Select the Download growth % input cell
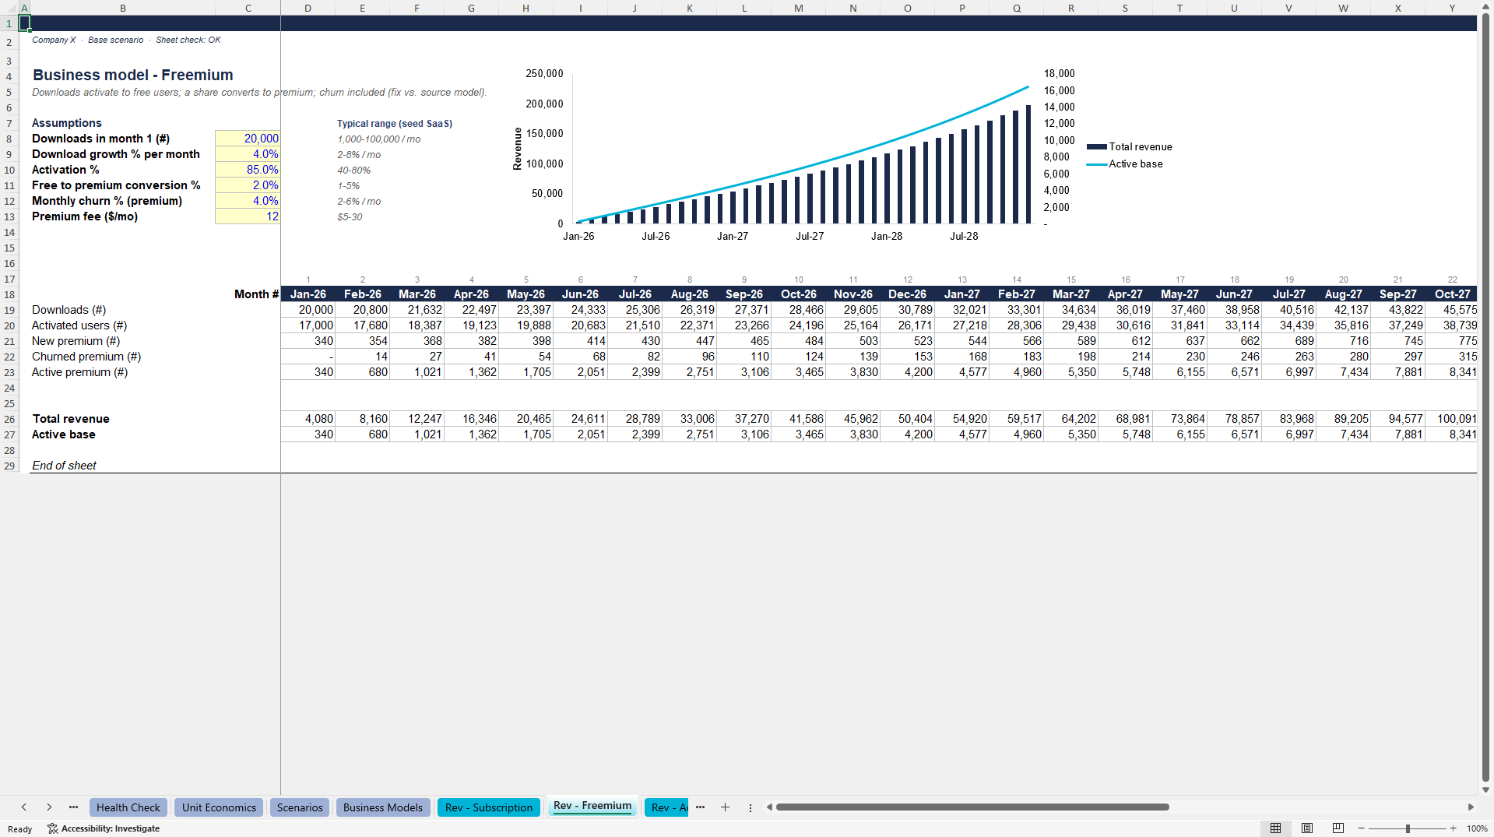 point(248,154)
